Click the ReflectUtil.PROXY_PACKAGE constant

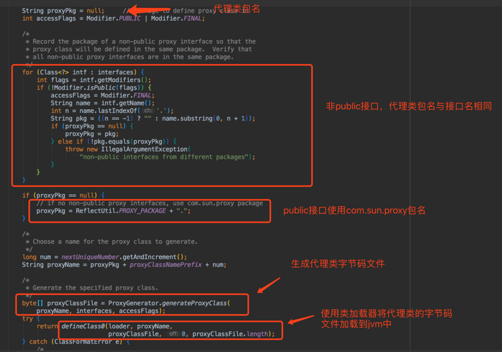point(120,211)
